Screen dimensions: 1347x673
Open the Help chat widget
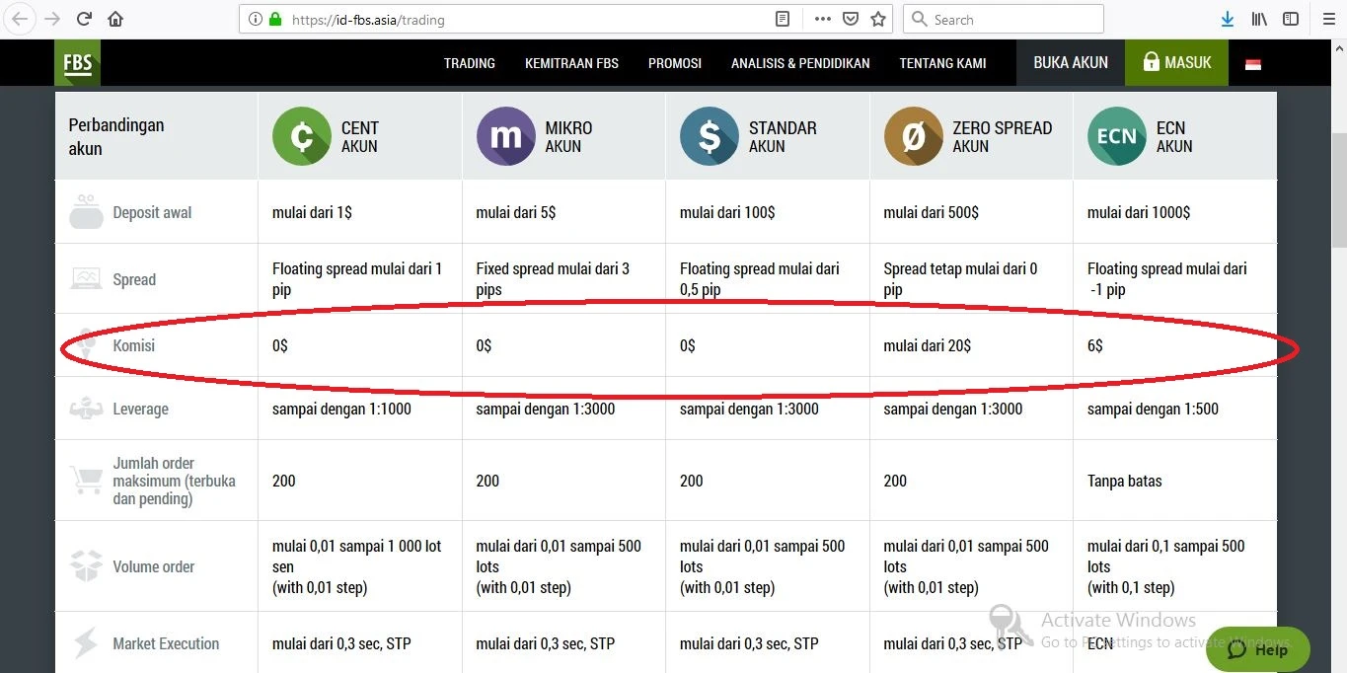(x=1257, y=649)
